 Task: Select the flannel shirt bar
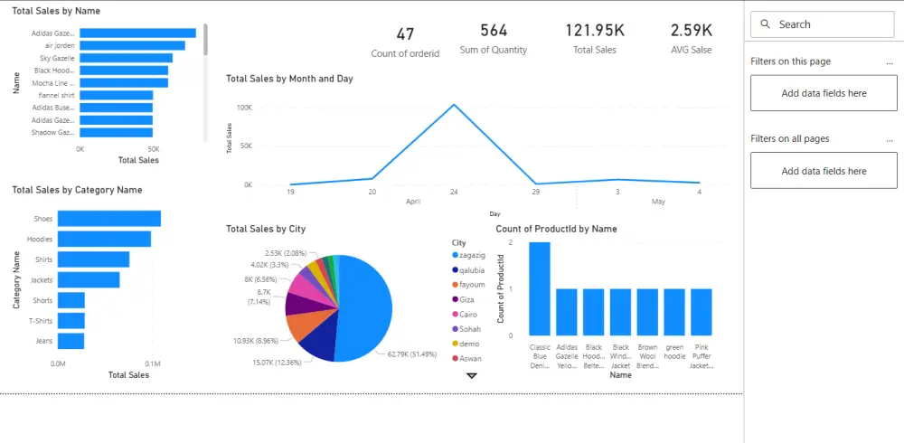pos(117,95)
